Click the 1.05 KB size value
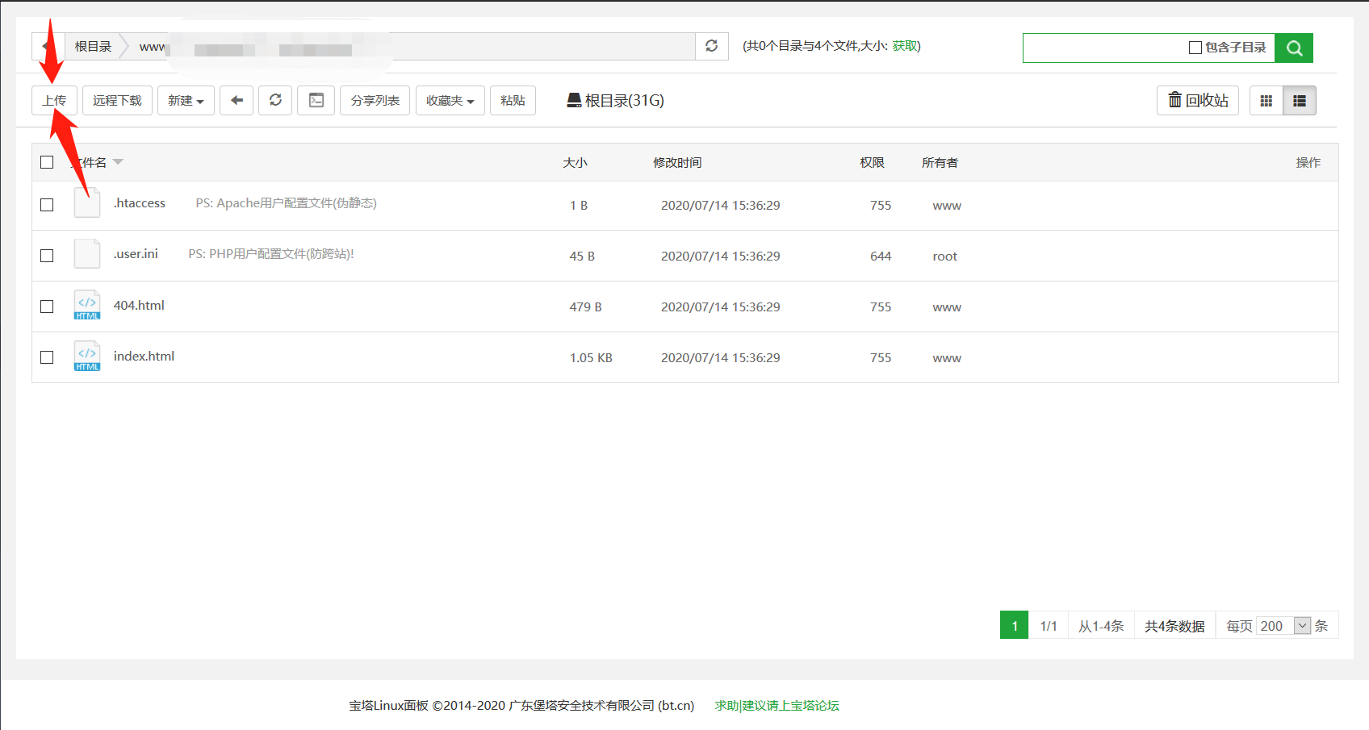1369x730 pixels. pos(591,357)
